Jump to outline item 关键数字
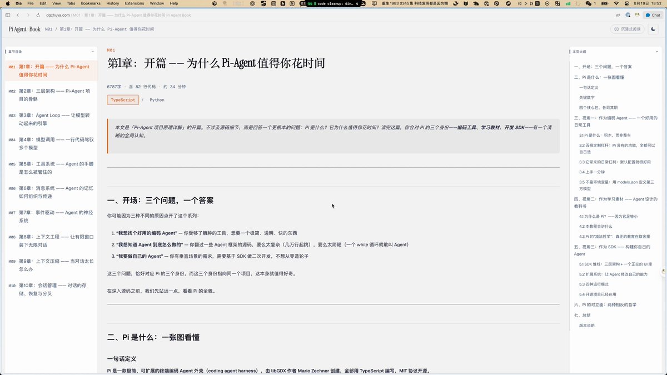Screen dimensions: 667x375 click(x=587, y=97)
